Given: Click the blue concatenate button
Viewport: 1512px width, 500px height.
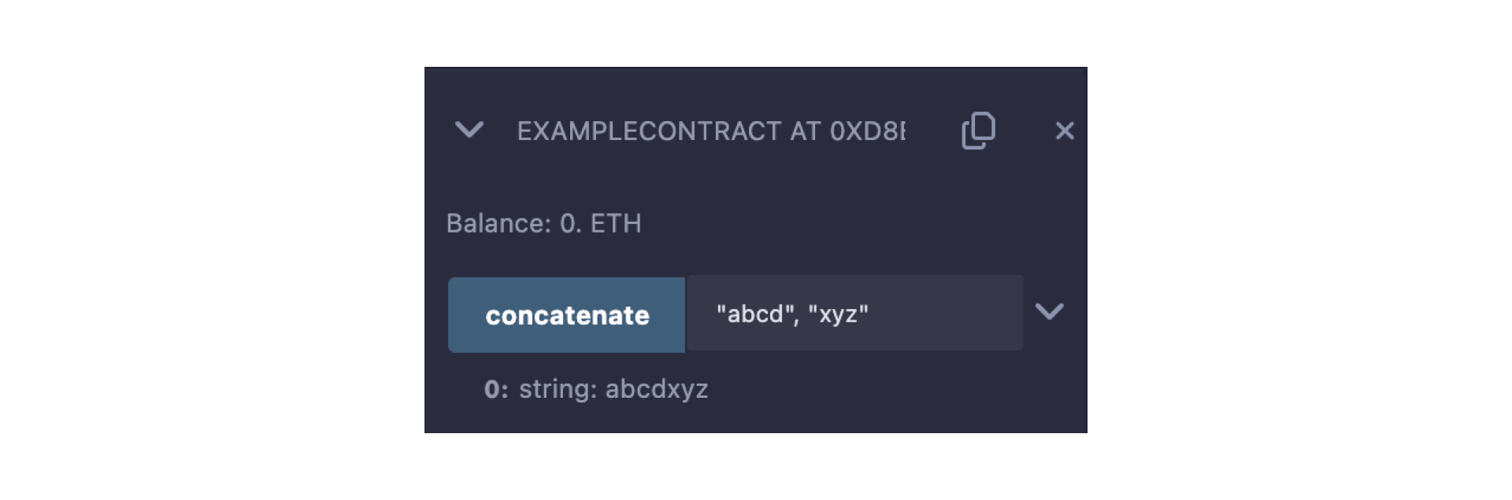Looking at the screenshot, I should click(x=566, y=315).
